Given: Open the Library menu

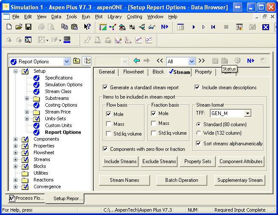Looking at the screenshot, I should coord(114,17).
